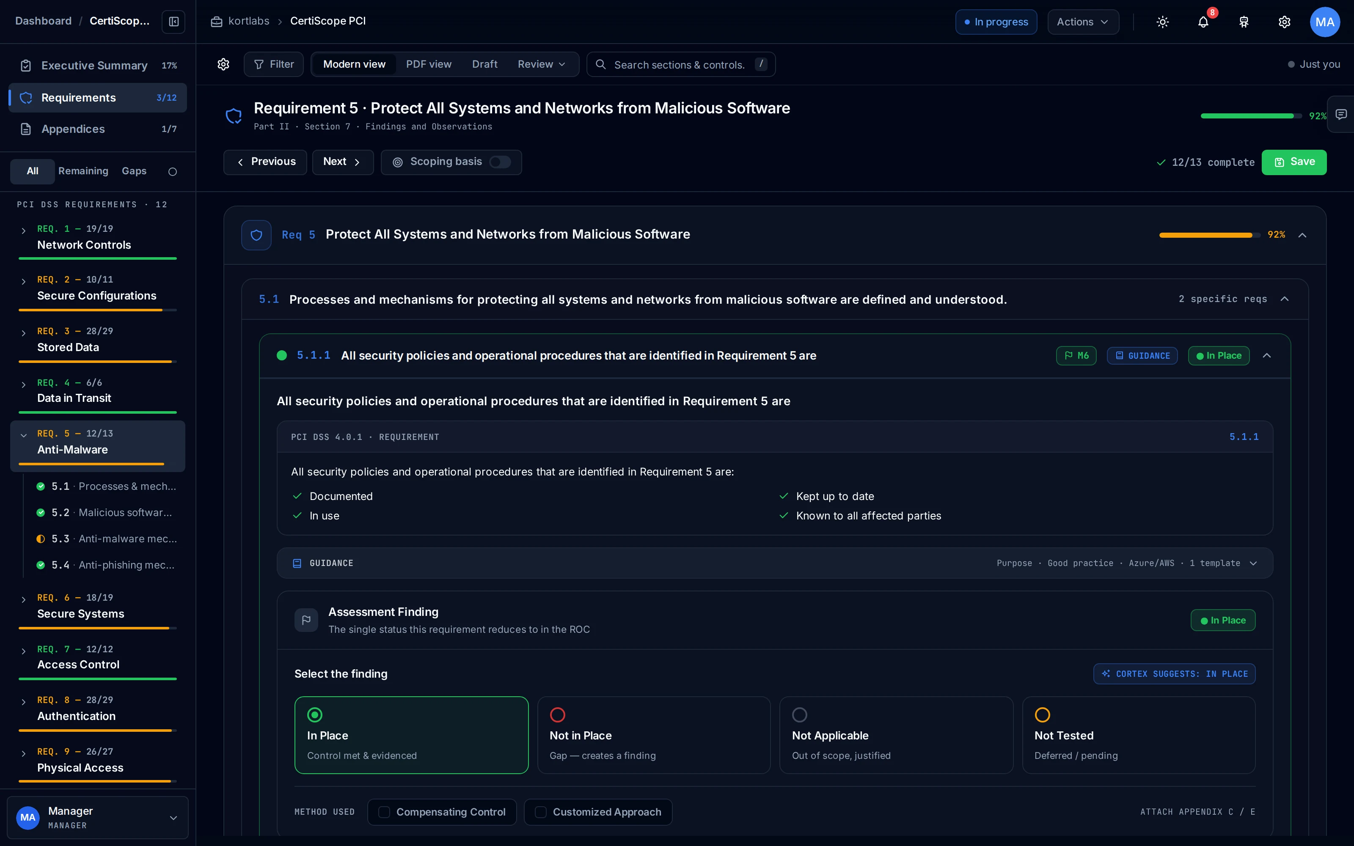1354x846 pixels.
Task: Click the search magnifier icon
Action: click(600, 64)
